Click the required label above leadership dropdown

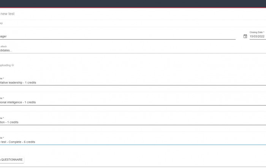coord(2,78)
